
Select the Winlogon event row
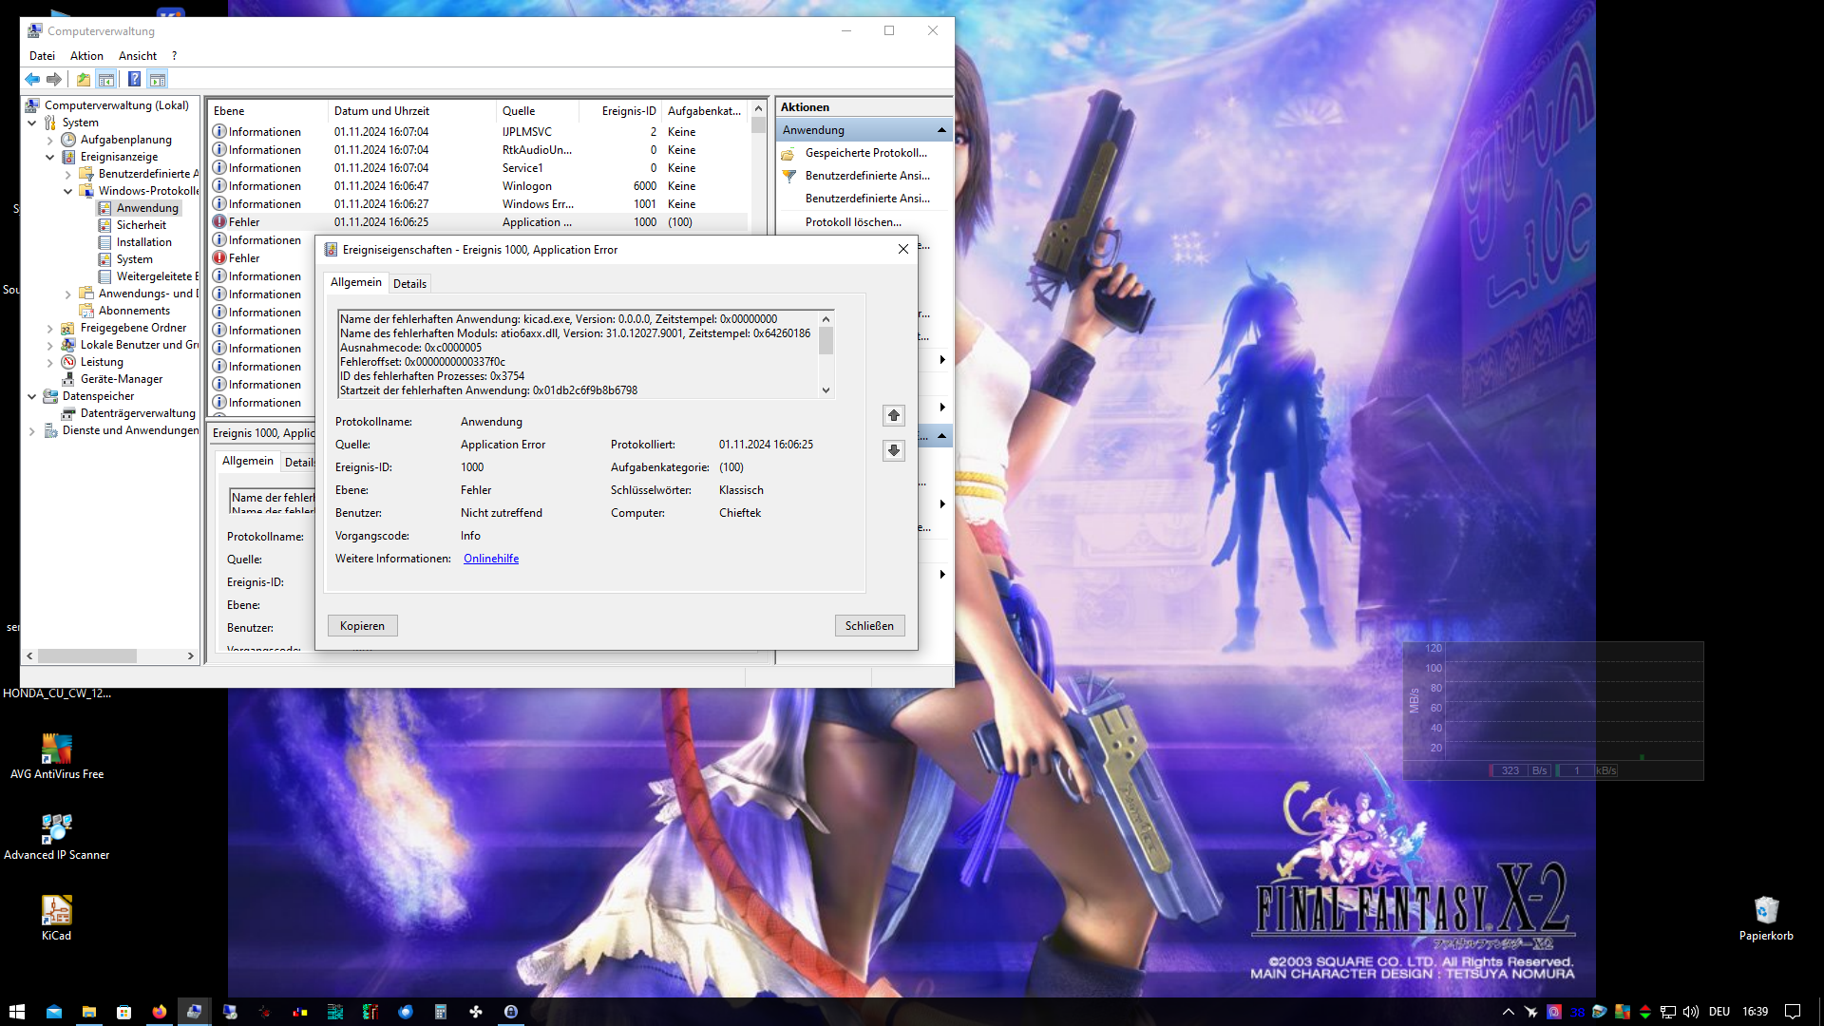click(x=478, y=186)
